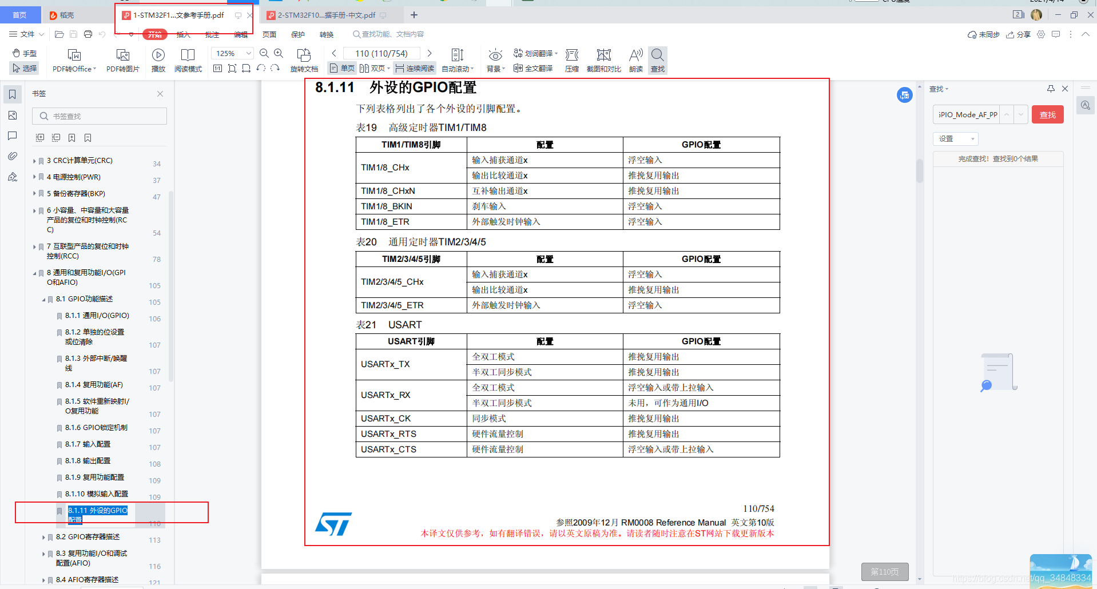Toggle 连续阅读 continuous reading
Screen dimensions: 1097x589
(415, 68)
